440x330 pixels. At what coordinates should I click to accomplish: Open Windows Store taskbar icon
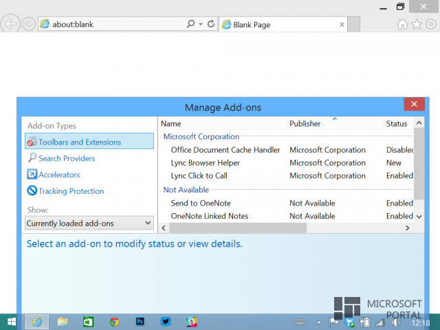tap(89, 322)
